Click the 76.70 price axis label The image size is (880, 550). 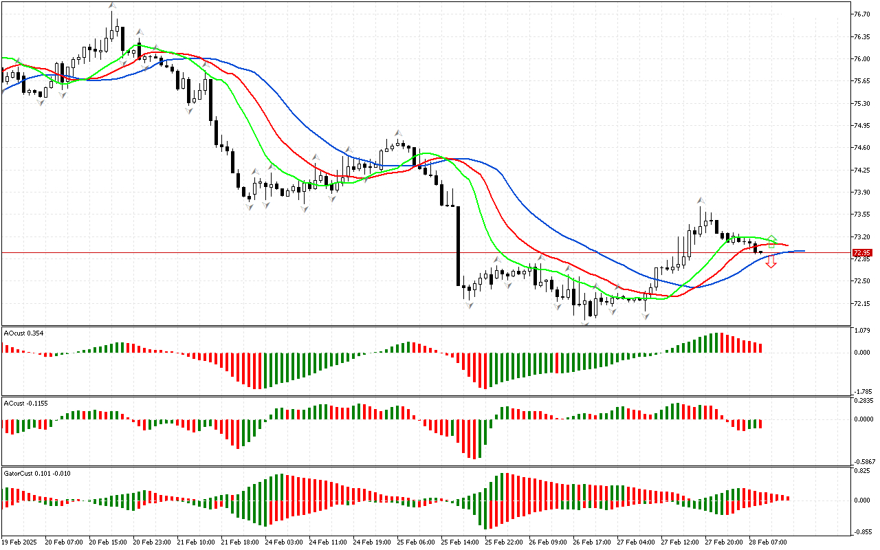coord(861,14)
